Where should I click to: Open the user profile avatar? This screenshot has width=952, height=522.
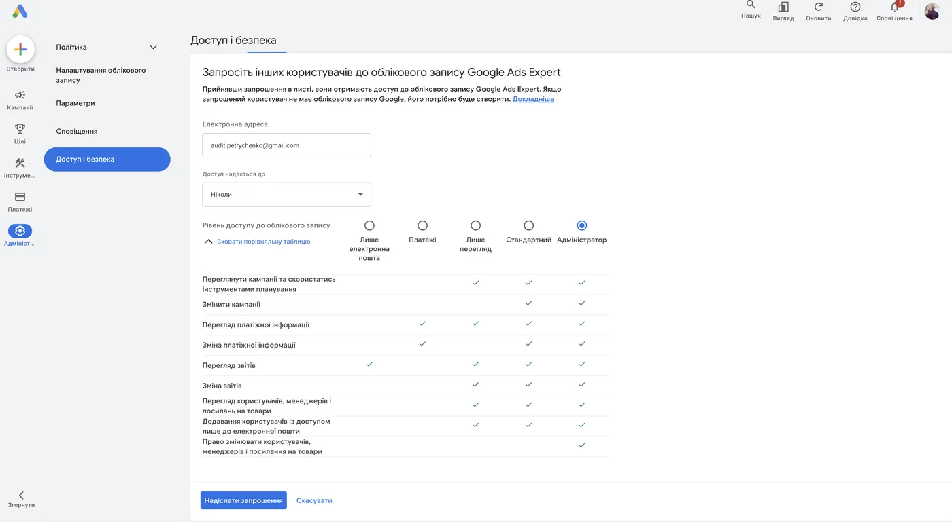932,11
